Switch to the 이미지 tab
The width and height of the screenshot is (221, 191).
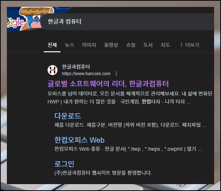89,45
